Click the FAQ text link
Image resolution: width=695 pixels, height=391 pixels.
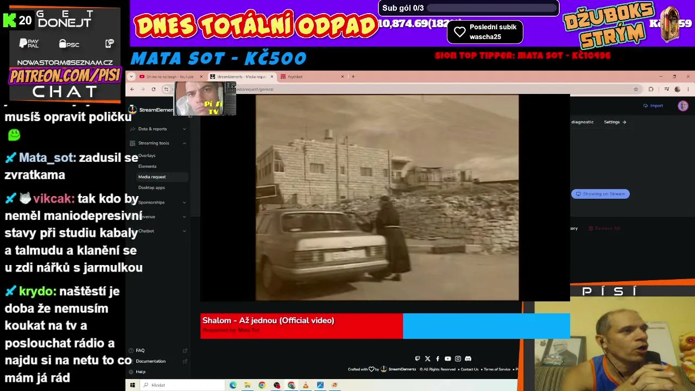coord(140,350)
